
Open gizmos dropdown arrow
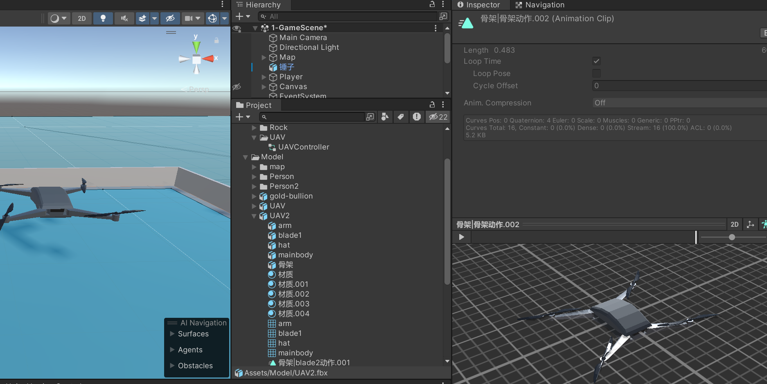point(224,18)
